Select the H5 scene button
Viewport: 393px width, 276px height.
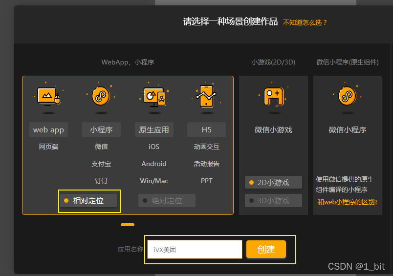click(207, 129)
